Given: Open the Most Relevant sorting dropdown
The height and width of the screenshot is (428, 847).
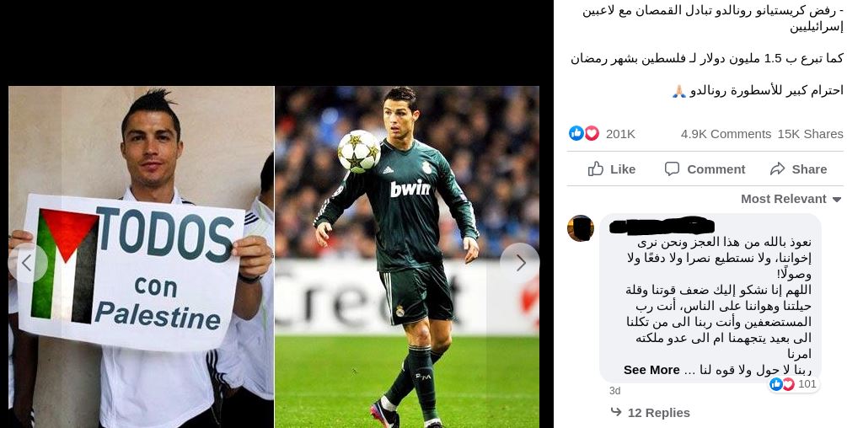Looking at the screenshot, I should point(791,199).
